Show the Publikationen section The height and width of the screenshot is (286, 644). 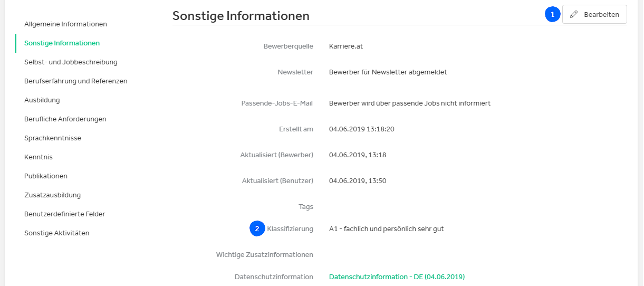pos(46,176)
